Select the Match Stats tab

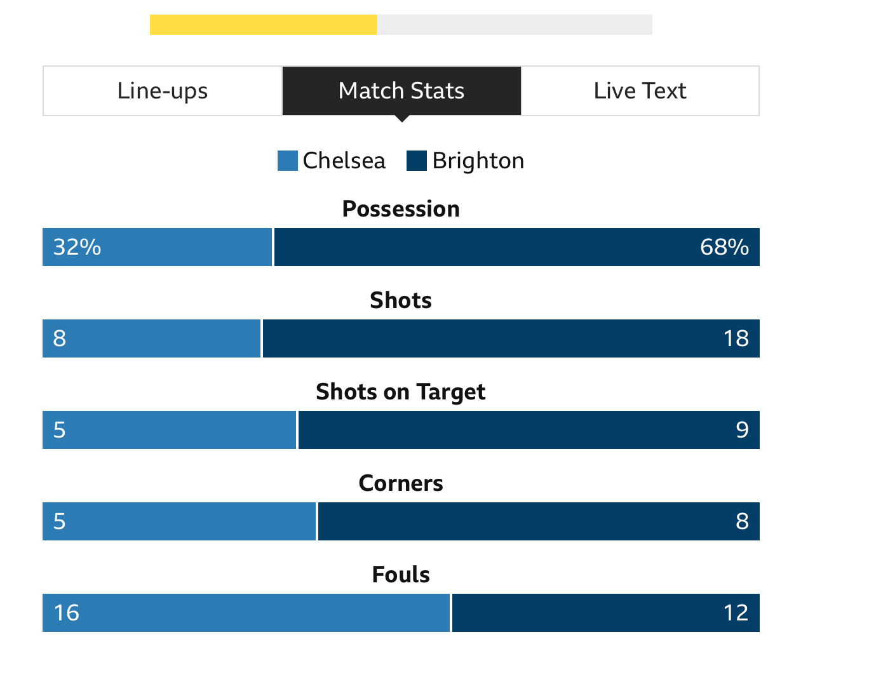point(401,91)
